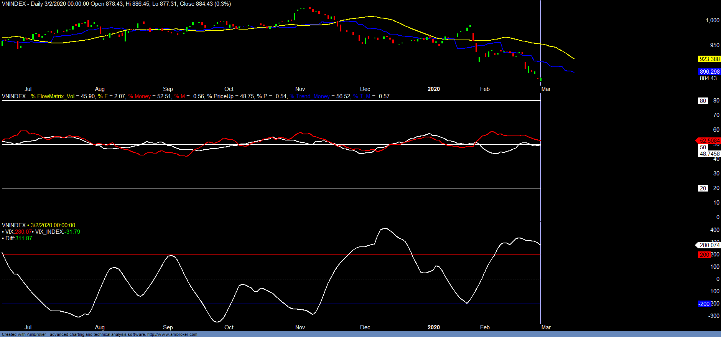Click the red % Money legend label
The image size is (721, 337).
coord(140,96)
